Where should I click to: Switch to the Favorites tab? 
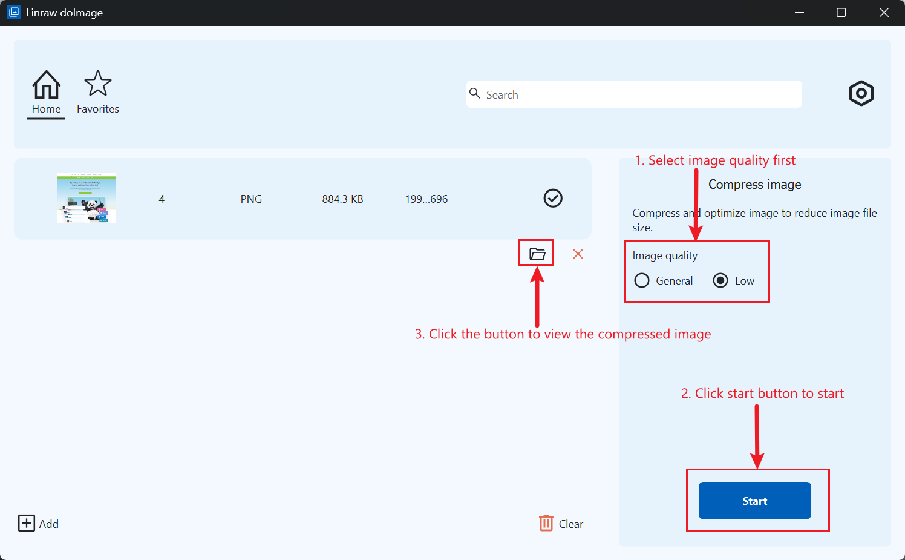point(97,94)
